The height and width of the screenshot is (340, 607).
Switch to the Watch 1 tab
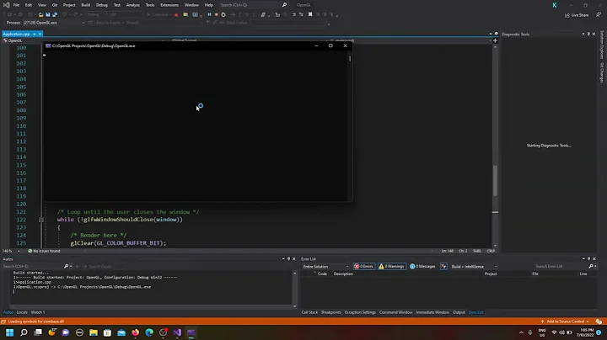tap(38, 312)
